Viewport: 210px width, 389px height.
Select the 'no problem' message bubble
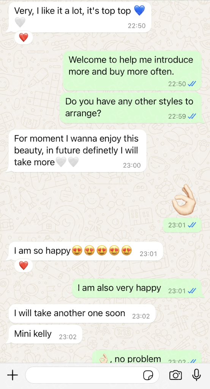147,357
